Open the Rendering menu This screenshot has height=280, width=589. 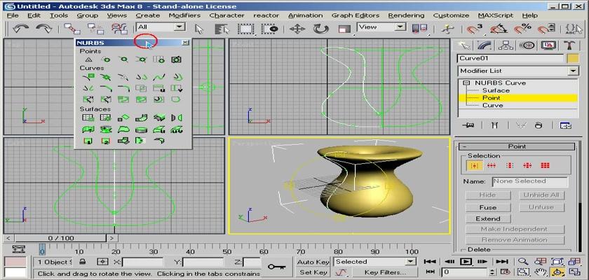point(406,15)
